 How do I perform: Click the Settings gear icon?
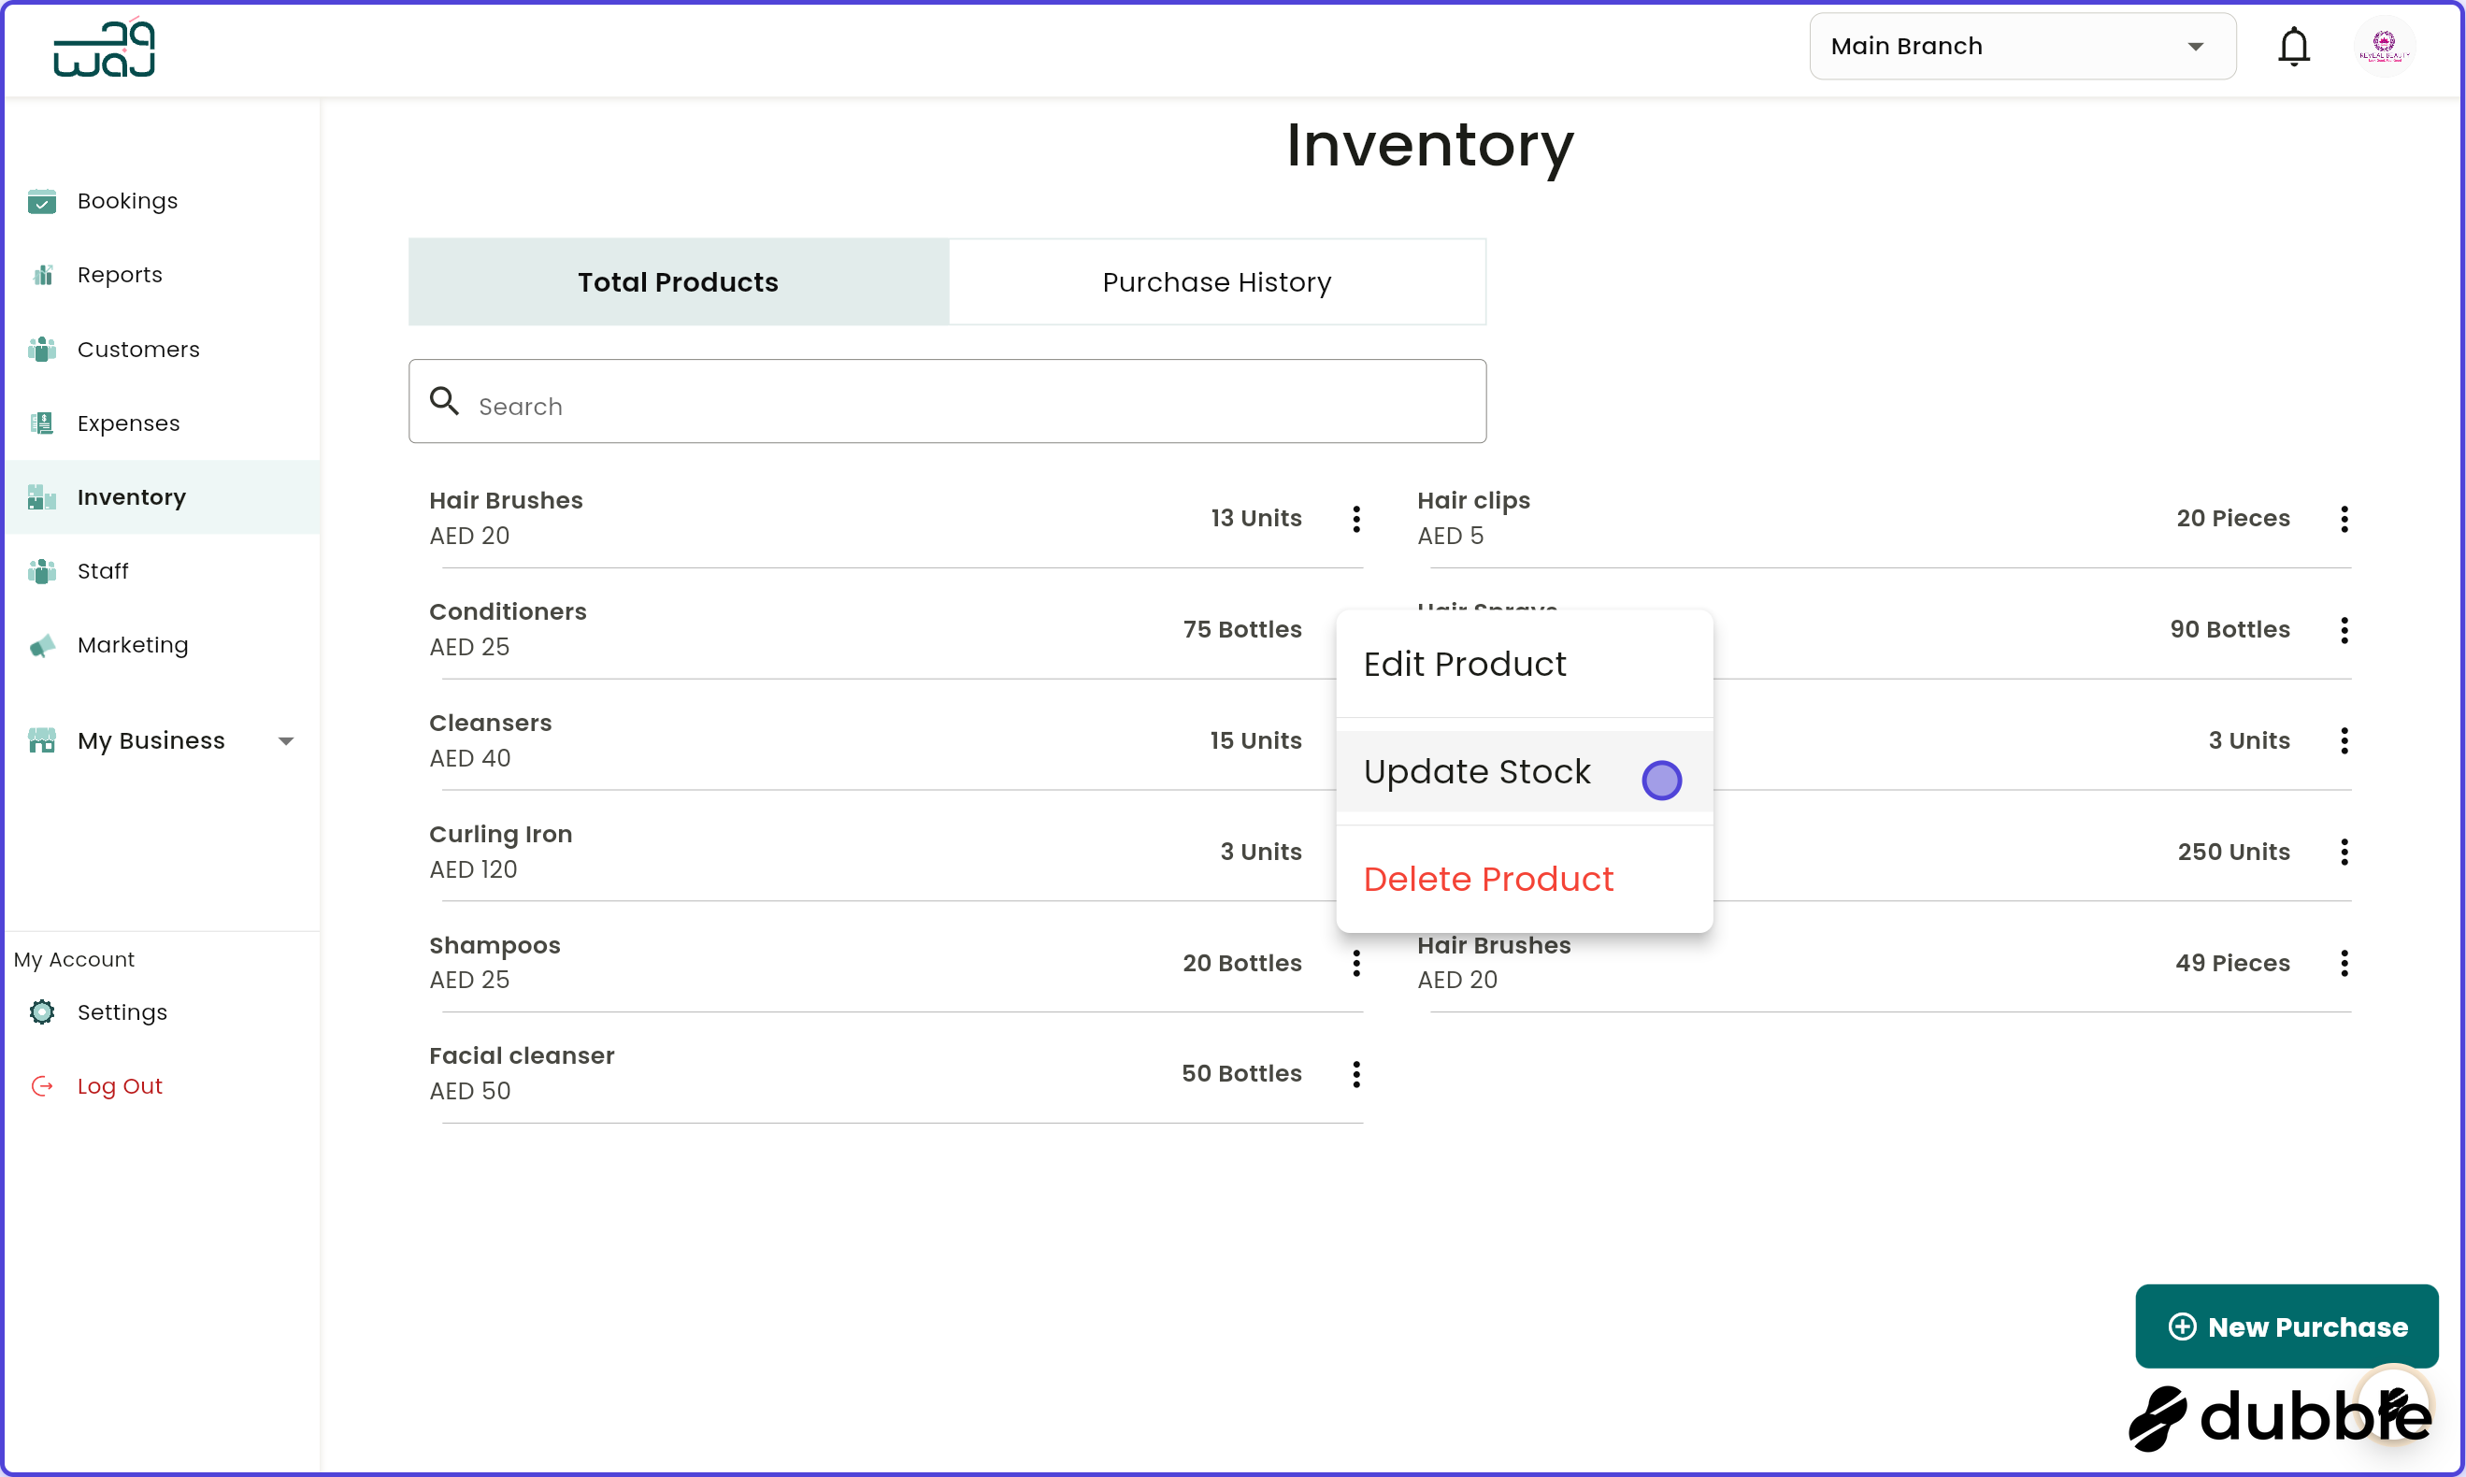42,1012
